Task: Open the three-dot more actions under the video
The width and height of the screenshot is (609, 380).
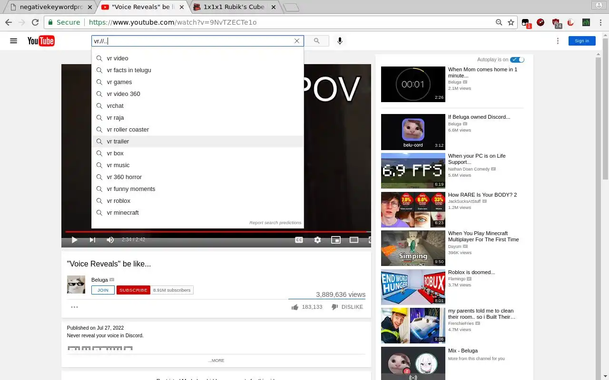Action: click(x=74, y=307)
